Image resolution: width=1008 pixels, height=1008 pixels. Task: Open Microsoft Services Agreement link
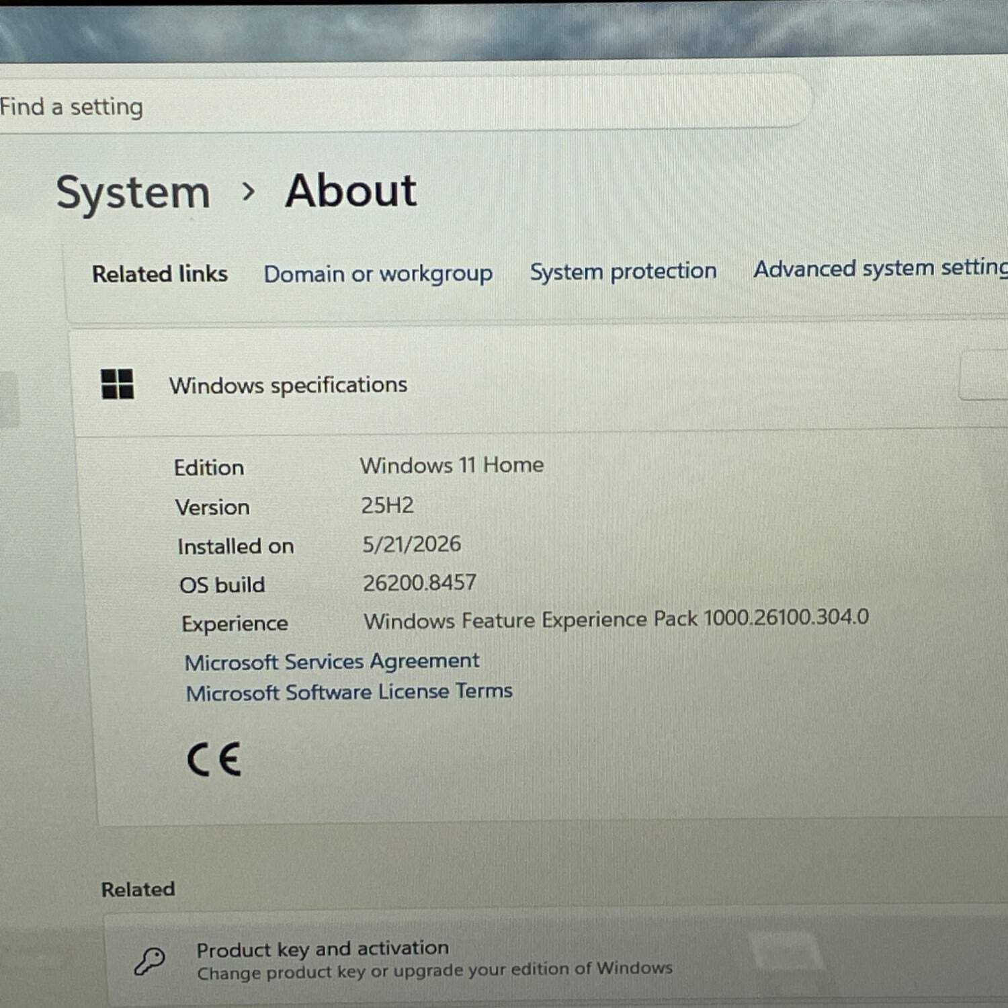click(x=332, y=662)
